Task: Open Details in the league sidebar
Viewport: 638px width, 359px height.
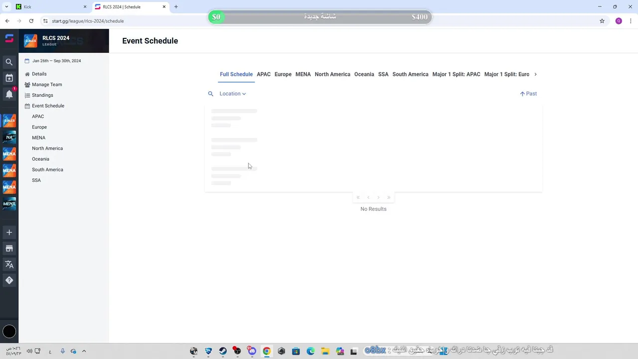Action: tap(39, 74)
